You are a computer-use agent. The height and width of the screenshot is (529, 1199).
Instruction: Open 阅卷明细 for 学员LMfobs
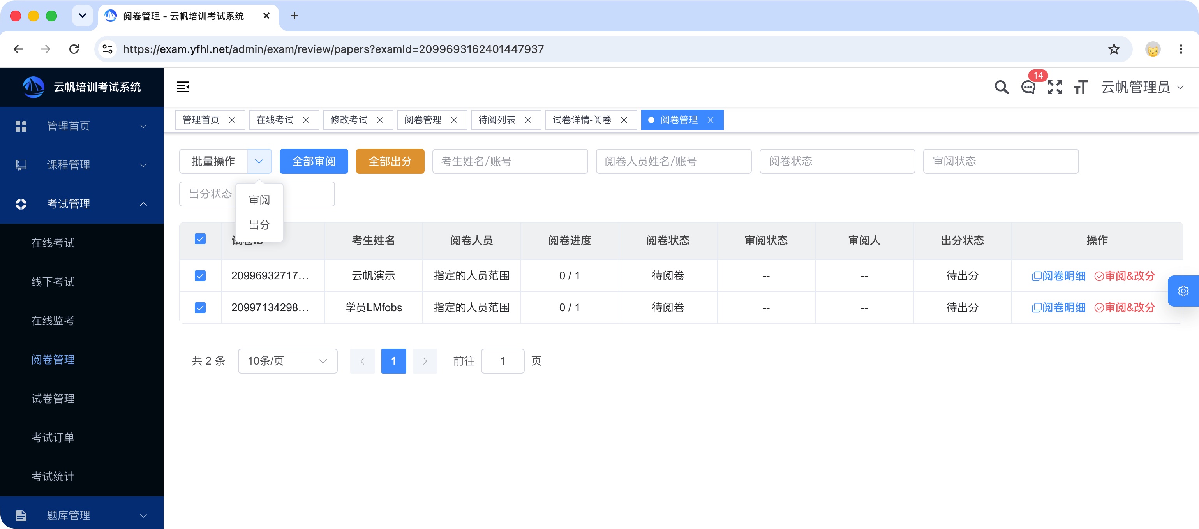[x=1058, y=307]
